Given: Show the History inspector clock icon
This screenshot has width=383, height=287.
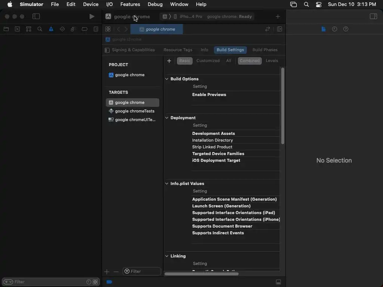Looking at the screenshot, I should coord(335,29).
